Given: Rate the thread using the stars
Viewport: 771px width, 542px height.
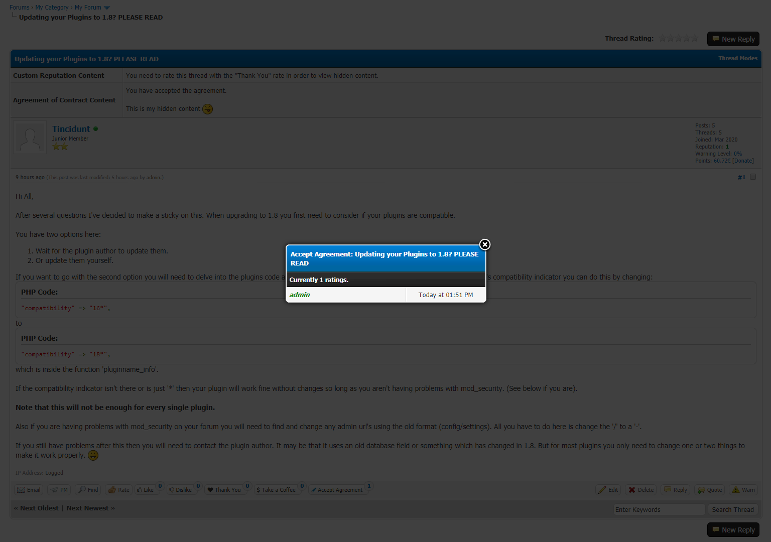Looking at the screenshot, I should 679,38.
